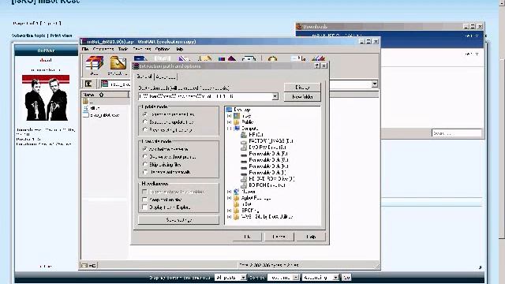Click the context help '?' button in dialog title

[317, 65]
